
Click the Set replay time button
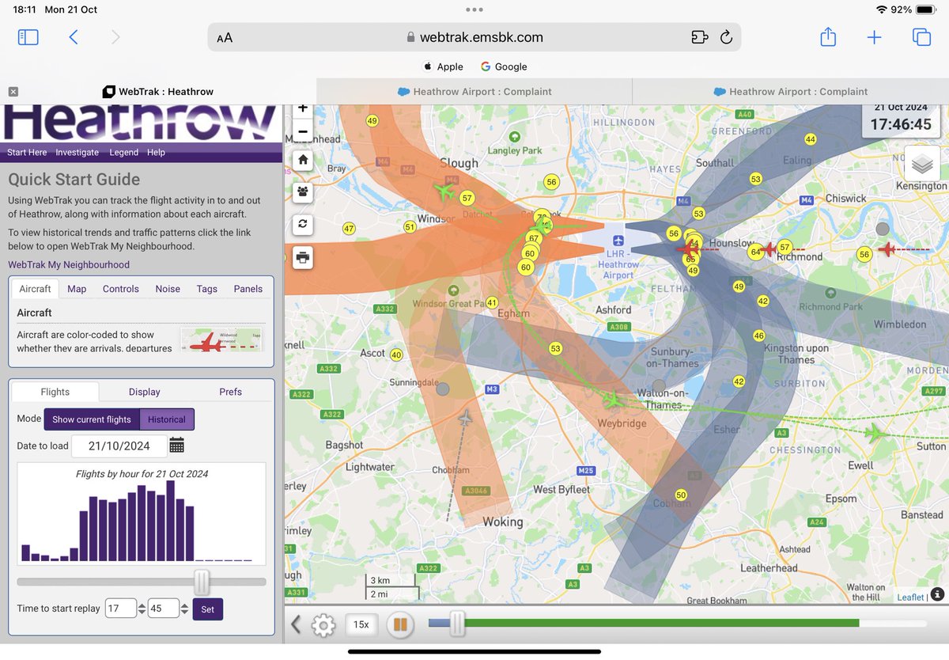pyautogui.click(x=208, y=609)
